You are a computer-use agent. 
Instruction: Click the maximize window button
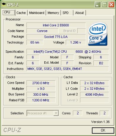click(x=104, y=4)
